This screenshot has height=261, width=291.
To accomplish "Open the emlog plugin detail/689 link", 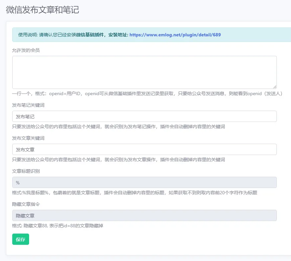I will [x=175, y=35].
